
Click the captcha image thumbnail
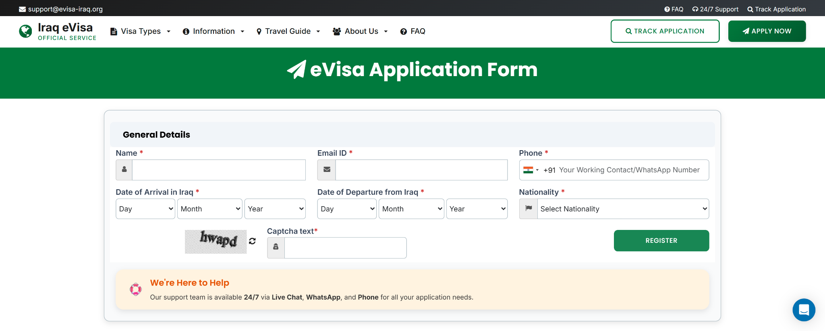[x=216, y=242]
